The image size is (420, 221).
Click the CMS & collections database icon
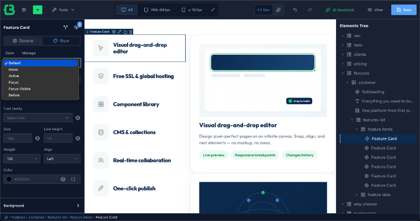101,132
